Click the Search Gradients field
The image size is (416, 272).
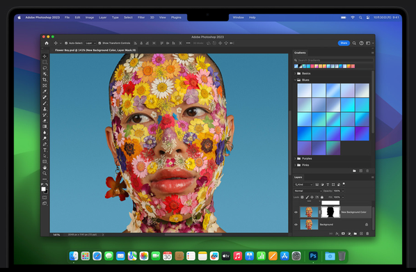(x=333, y=61)
